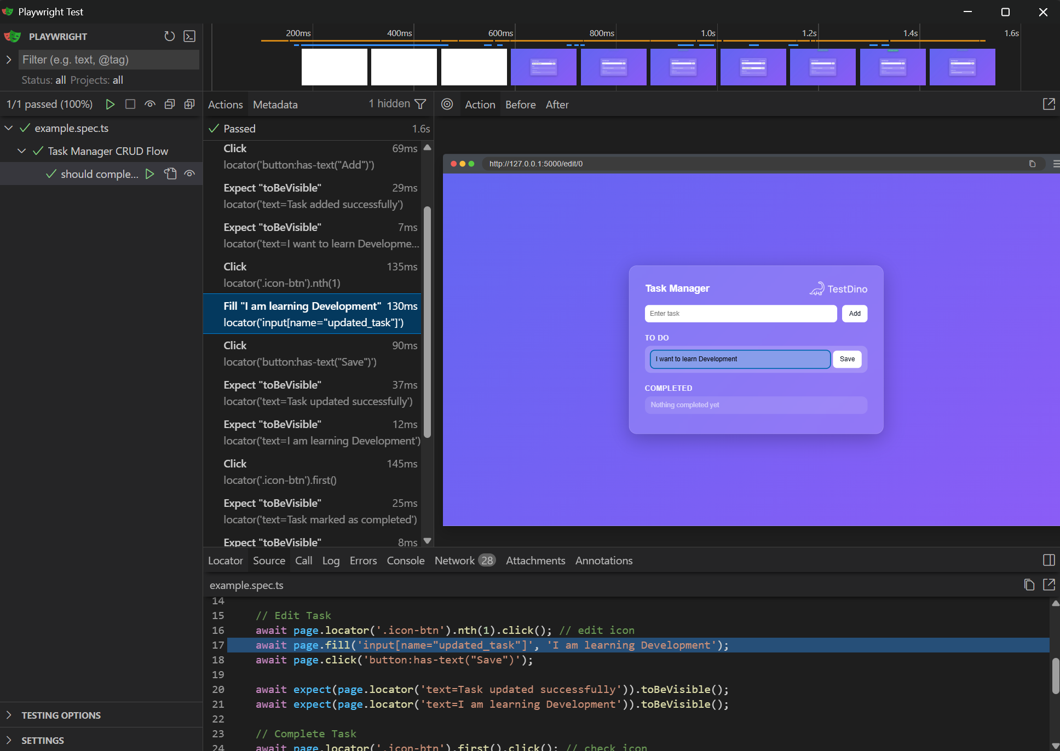Toggle watch all eye icon
The image size is (1060, 751).
(150, 104)
